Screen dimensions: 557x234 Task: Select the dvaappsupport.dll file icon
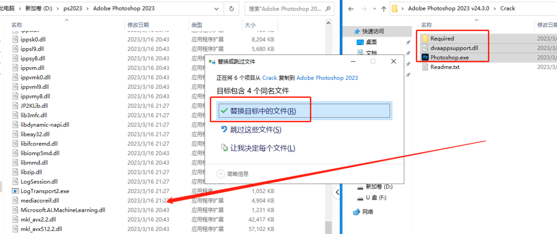tap(425, 48)
